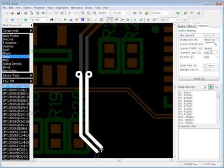Select Spice Models library
Screen dimensions: 224x168
pos(16,36)
